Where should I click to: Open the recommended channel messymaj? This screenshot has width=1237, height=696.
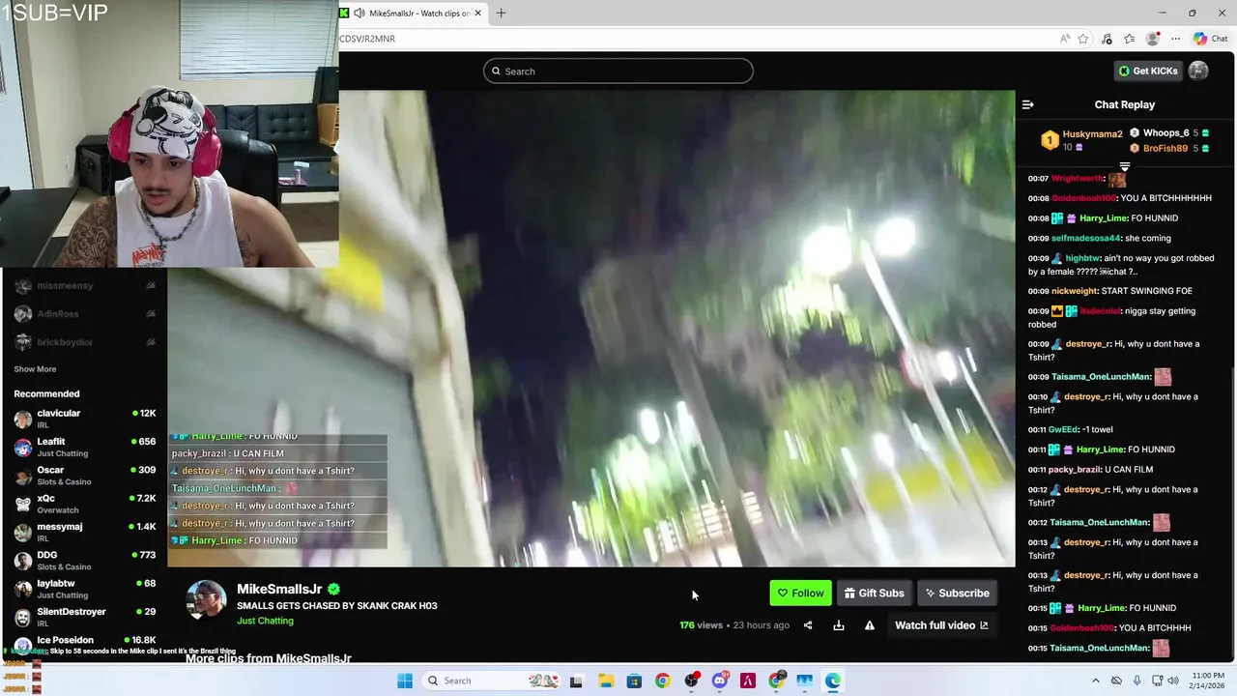point(84,532)
